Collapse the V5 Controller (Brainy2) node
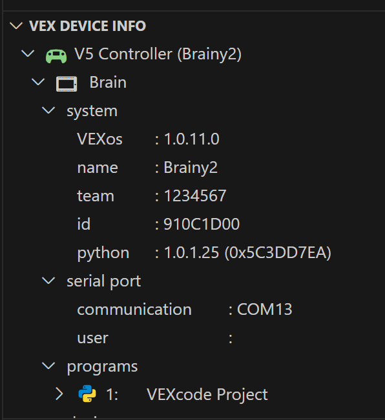This screenshot has height=420, width=385. 28,54
